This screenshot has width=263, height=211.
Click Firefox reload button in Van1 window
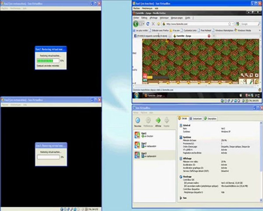point(148,24)
